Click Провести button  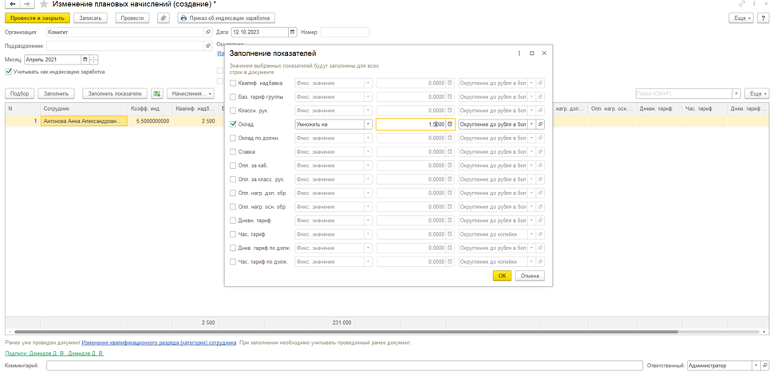[x=132, y=18]
